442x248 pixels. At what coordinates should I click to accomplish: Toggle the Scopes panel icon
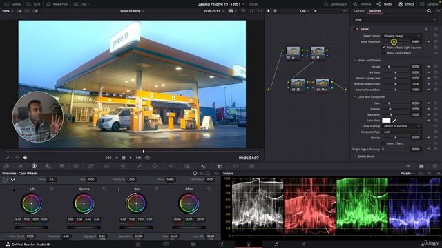click(x=421, y=166)
